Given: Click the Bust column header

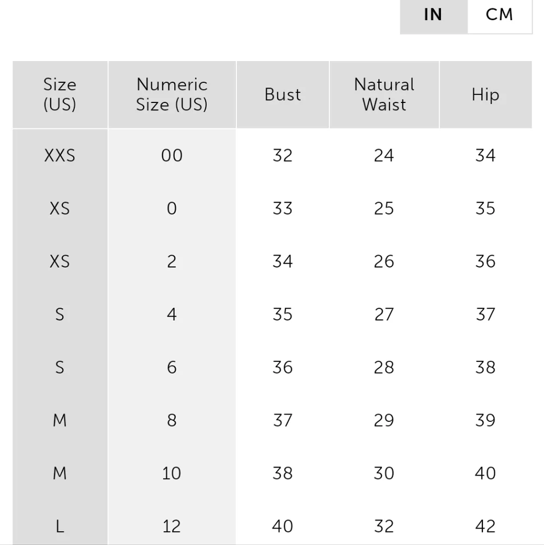Looking at the screenshot, I should 283,94.
